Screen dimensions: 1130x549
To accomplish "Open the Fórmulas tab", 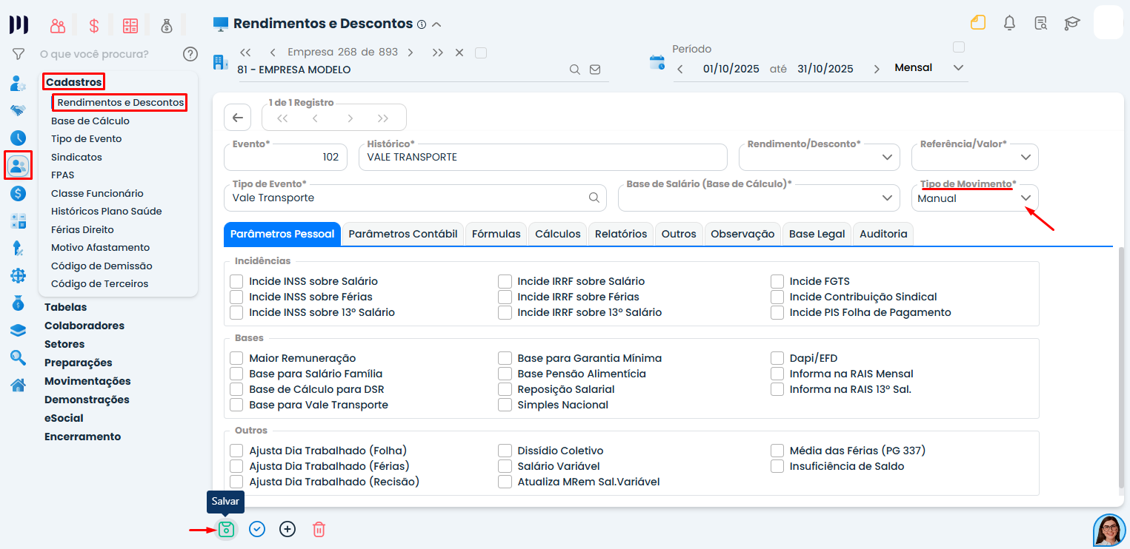I will [496, 234].
